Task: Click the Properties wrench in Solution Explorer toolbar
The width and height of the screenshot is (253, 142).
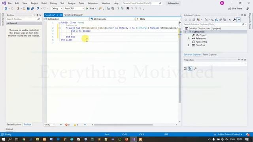Action: [x=234, y=20]
